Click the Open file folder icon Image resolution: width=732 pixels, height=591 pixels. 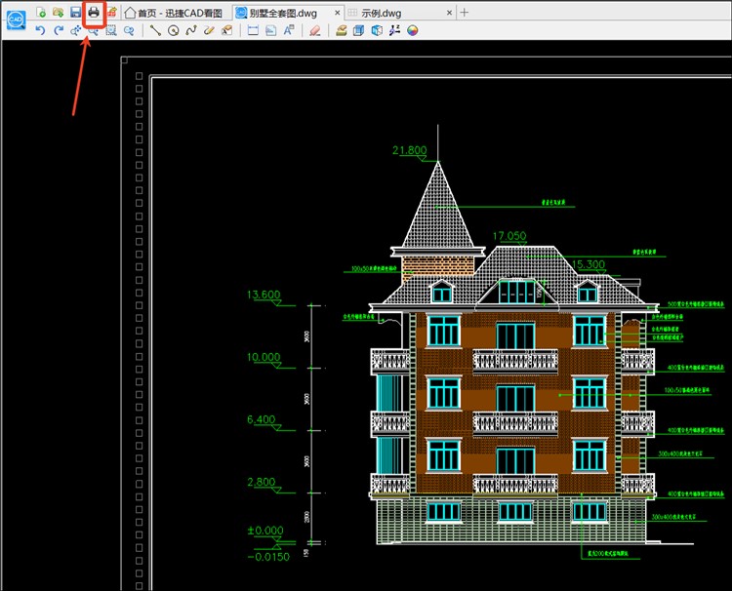pos(58,13)
